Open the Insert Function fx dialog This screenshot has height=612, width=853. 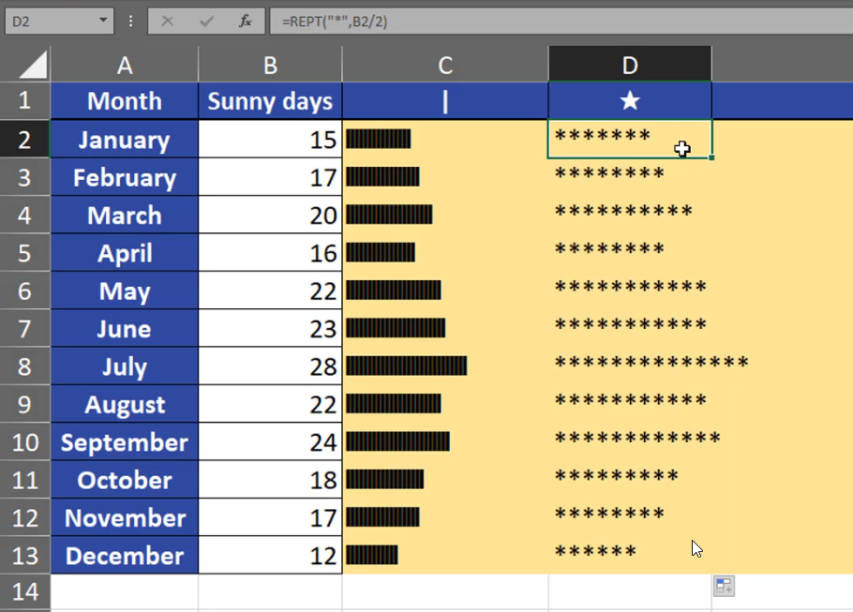245,21
